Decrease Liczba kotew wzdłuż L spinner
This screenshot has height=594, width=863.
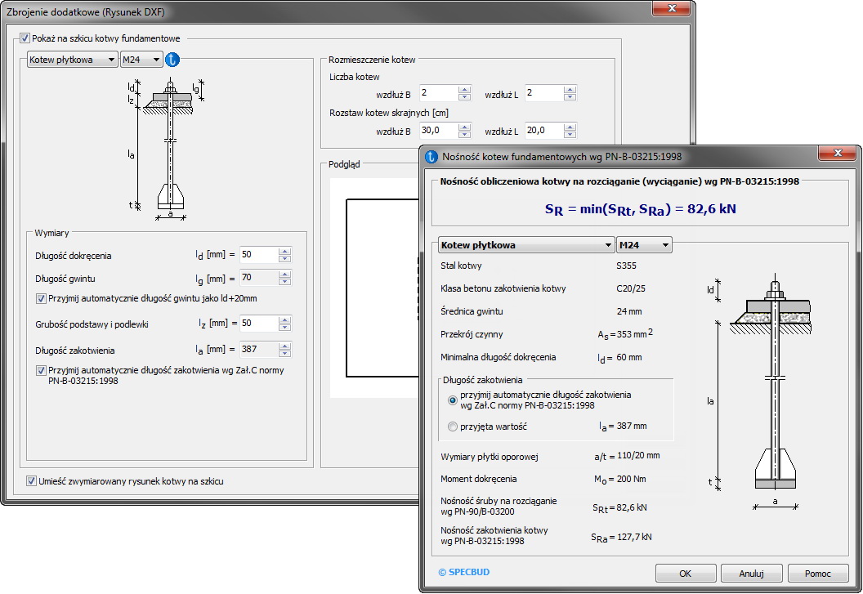coord(571,98)
